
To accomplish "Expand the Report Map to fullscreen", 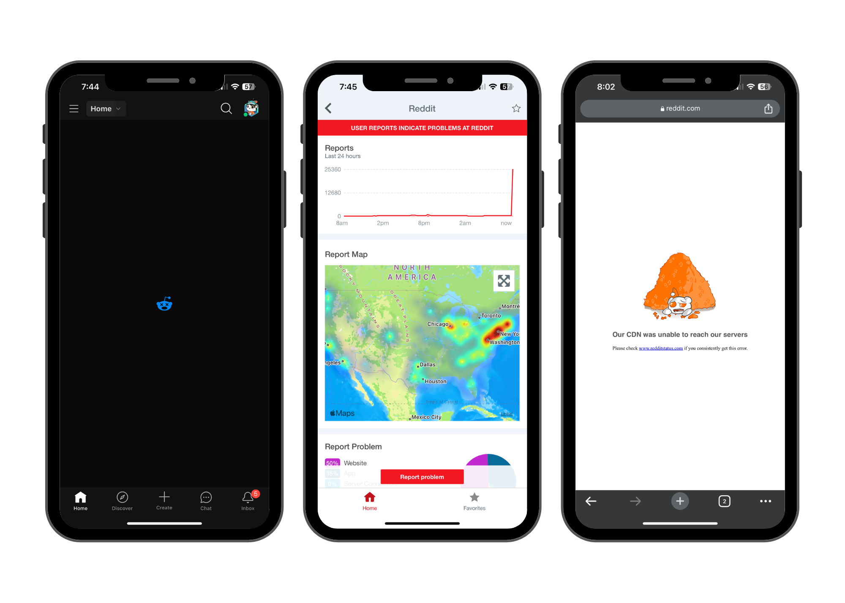I will pos(504,281).
